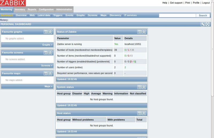
Task: Open the Web monitoring submenu item
Action: (x=32, y=15)
